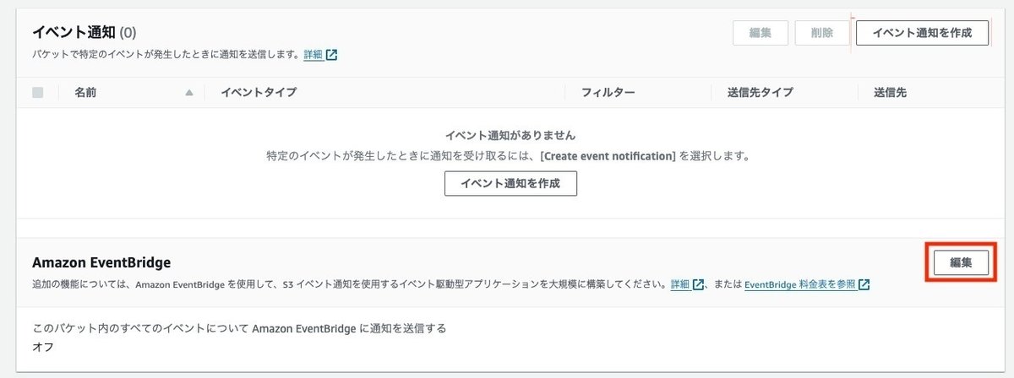Screen dimensions: 1014x378
Task: Click external-link icon after EventBridge 詳細
Action: 699,285
